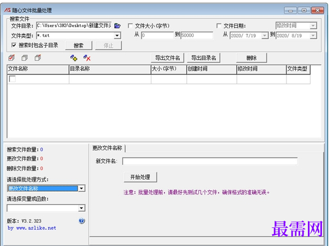Expand the 请选择批处理方式 dropdown

(81, 188)
